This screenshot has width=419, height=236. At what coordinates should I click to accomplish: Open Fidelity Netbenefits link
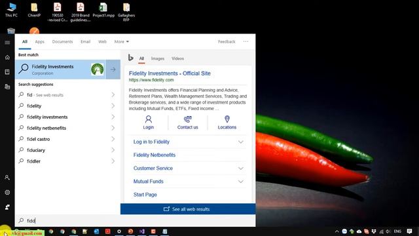(155, 155)
